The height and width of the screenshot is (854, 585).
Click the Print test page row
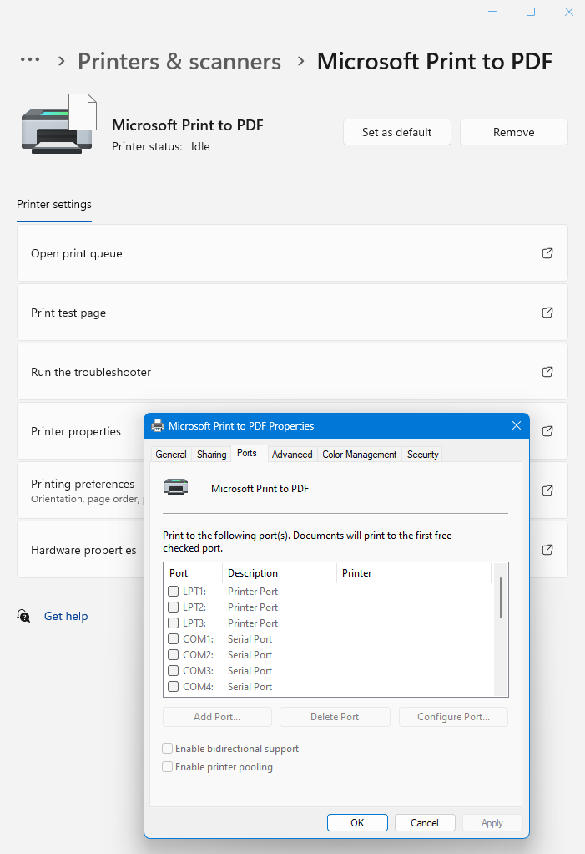click(292, 313)
